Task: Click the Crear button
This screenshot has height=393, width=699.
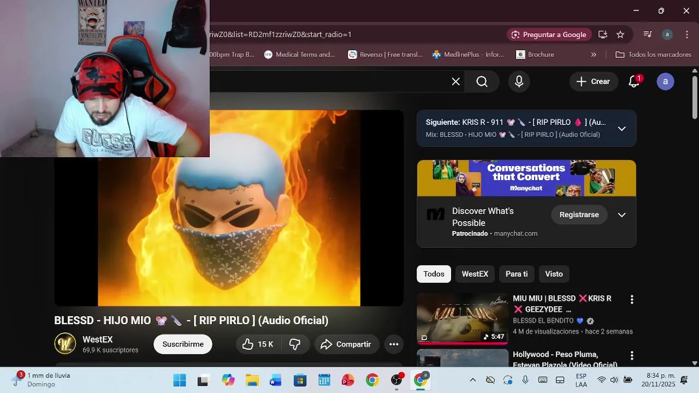Action: point(593,81)
